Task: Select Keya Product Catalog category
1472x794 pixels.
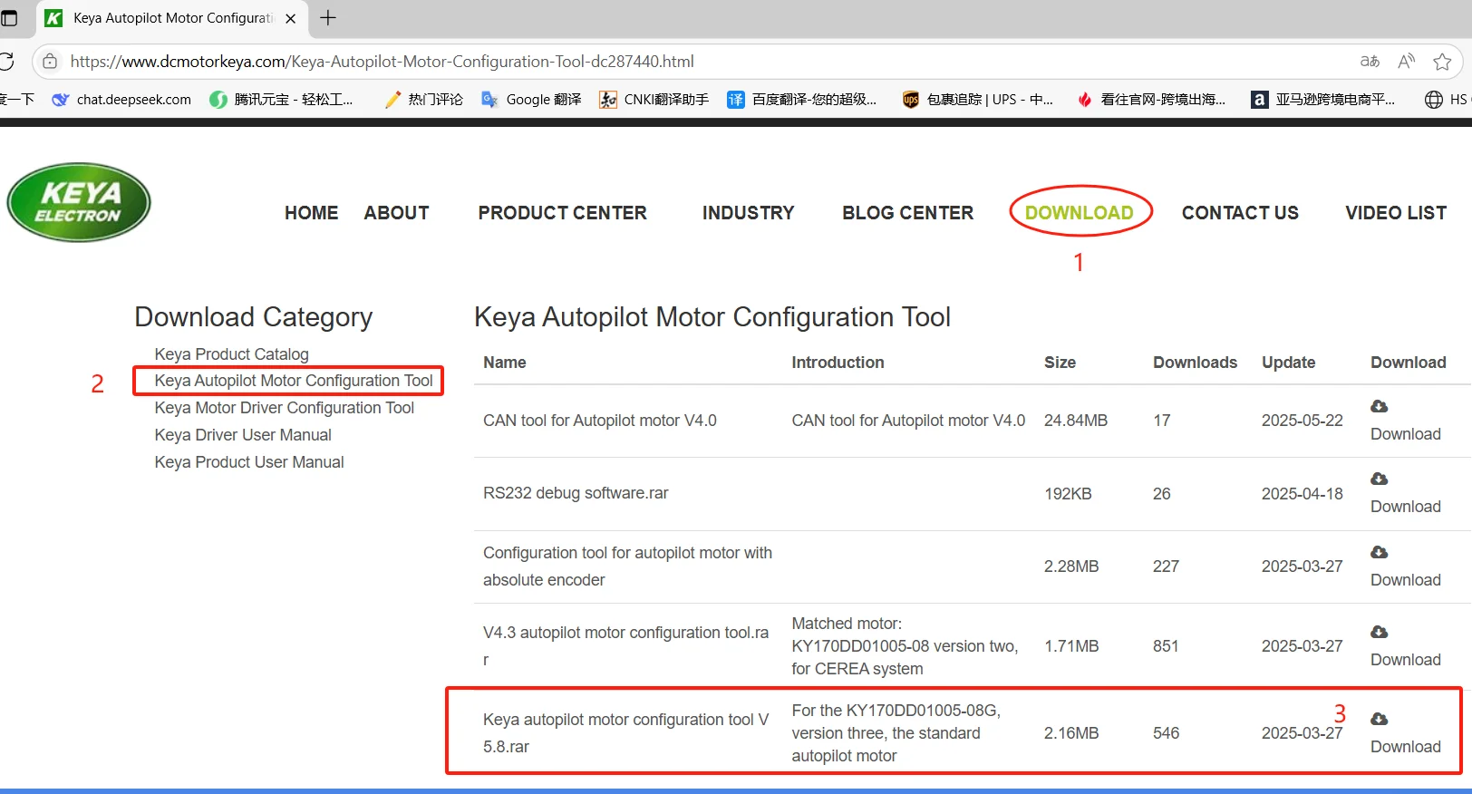Action: coord(231,354)
